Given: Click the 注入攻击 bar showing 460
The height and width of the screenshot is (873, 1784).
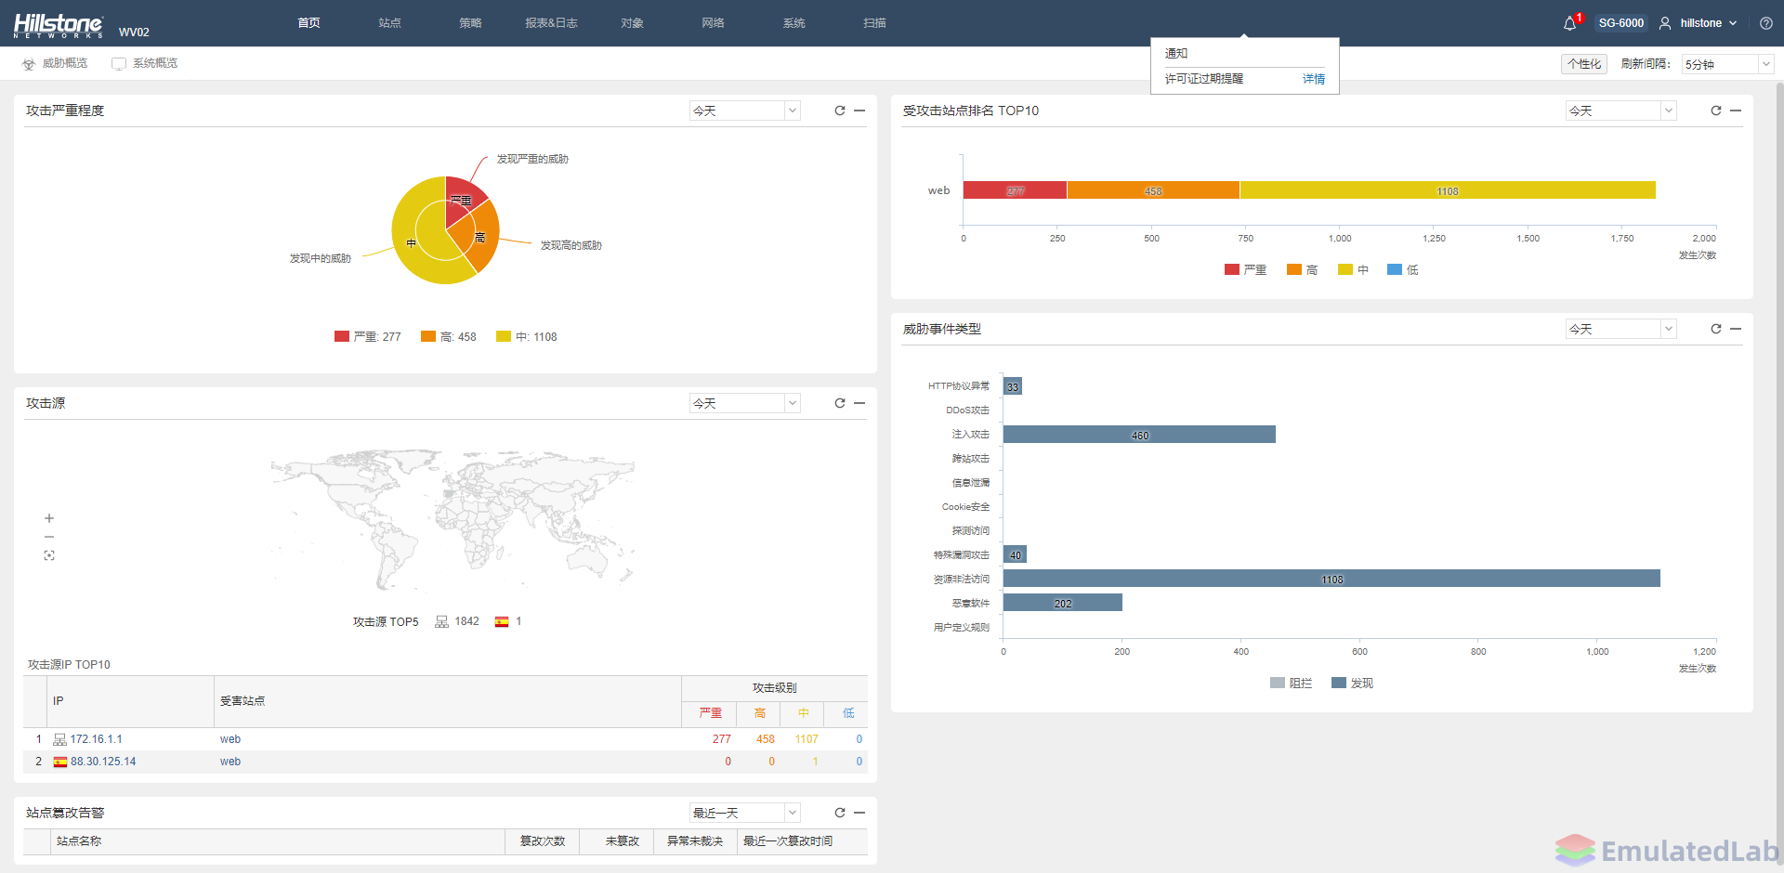Looking at the screenshot, I should (x=1139, y=435).
